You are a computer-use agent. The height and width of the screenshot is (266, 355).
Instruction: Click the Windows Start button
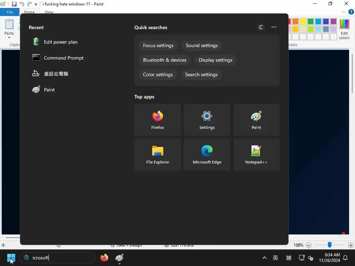11,258
